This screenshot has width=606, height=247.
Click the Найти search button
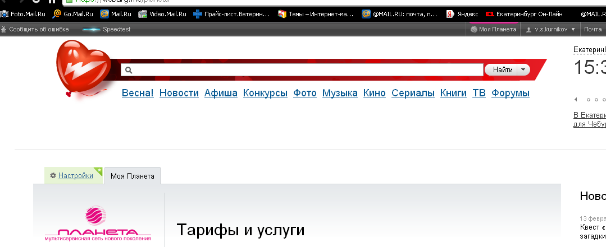coord(503,70)
